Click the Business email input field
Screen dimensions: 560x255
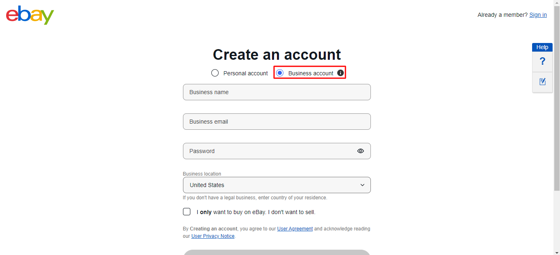277,122
